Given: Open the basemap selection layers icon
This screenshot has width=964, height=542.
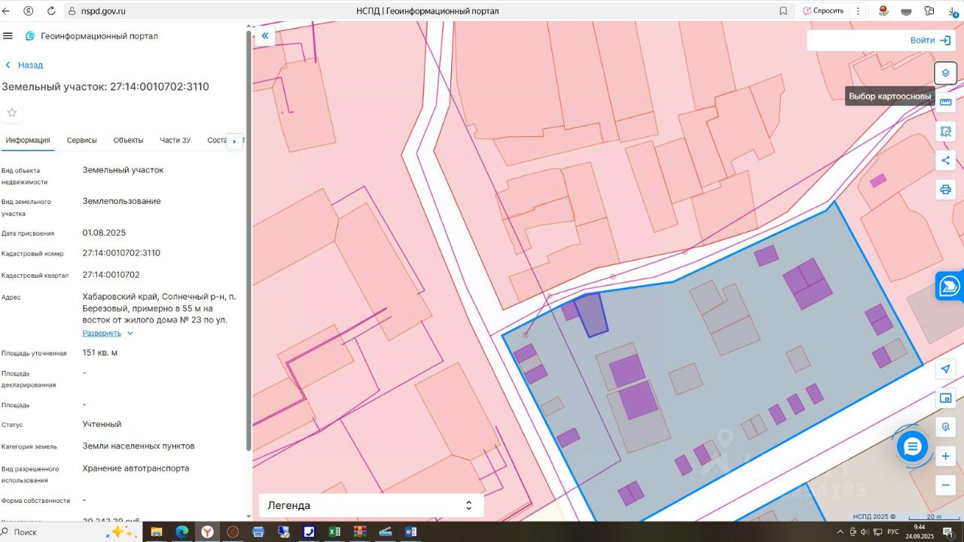Looking at the screenshot, I should pos(945,73).
